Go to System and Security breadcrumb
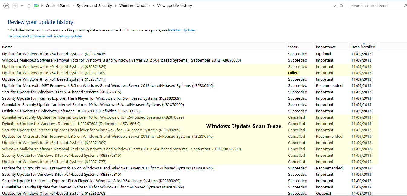Image resolution: width=407 pixels, height=196 pixels. pyautogui.click(x=94, y=6)
